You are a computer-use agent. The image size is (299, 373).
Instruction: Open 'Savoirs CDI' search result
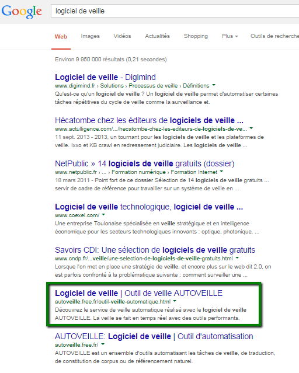pos(155,250)
